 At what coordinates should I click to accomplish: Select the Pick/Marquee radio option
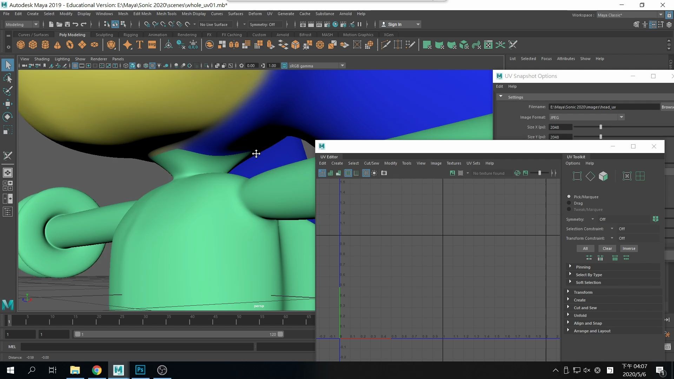(x=569, y=197)
